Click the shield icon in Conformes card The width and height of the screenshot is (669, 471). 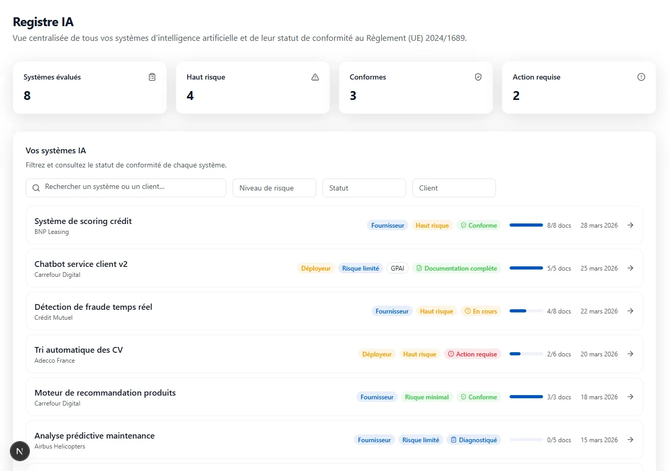pyautogui.click(x=478, y=77)
